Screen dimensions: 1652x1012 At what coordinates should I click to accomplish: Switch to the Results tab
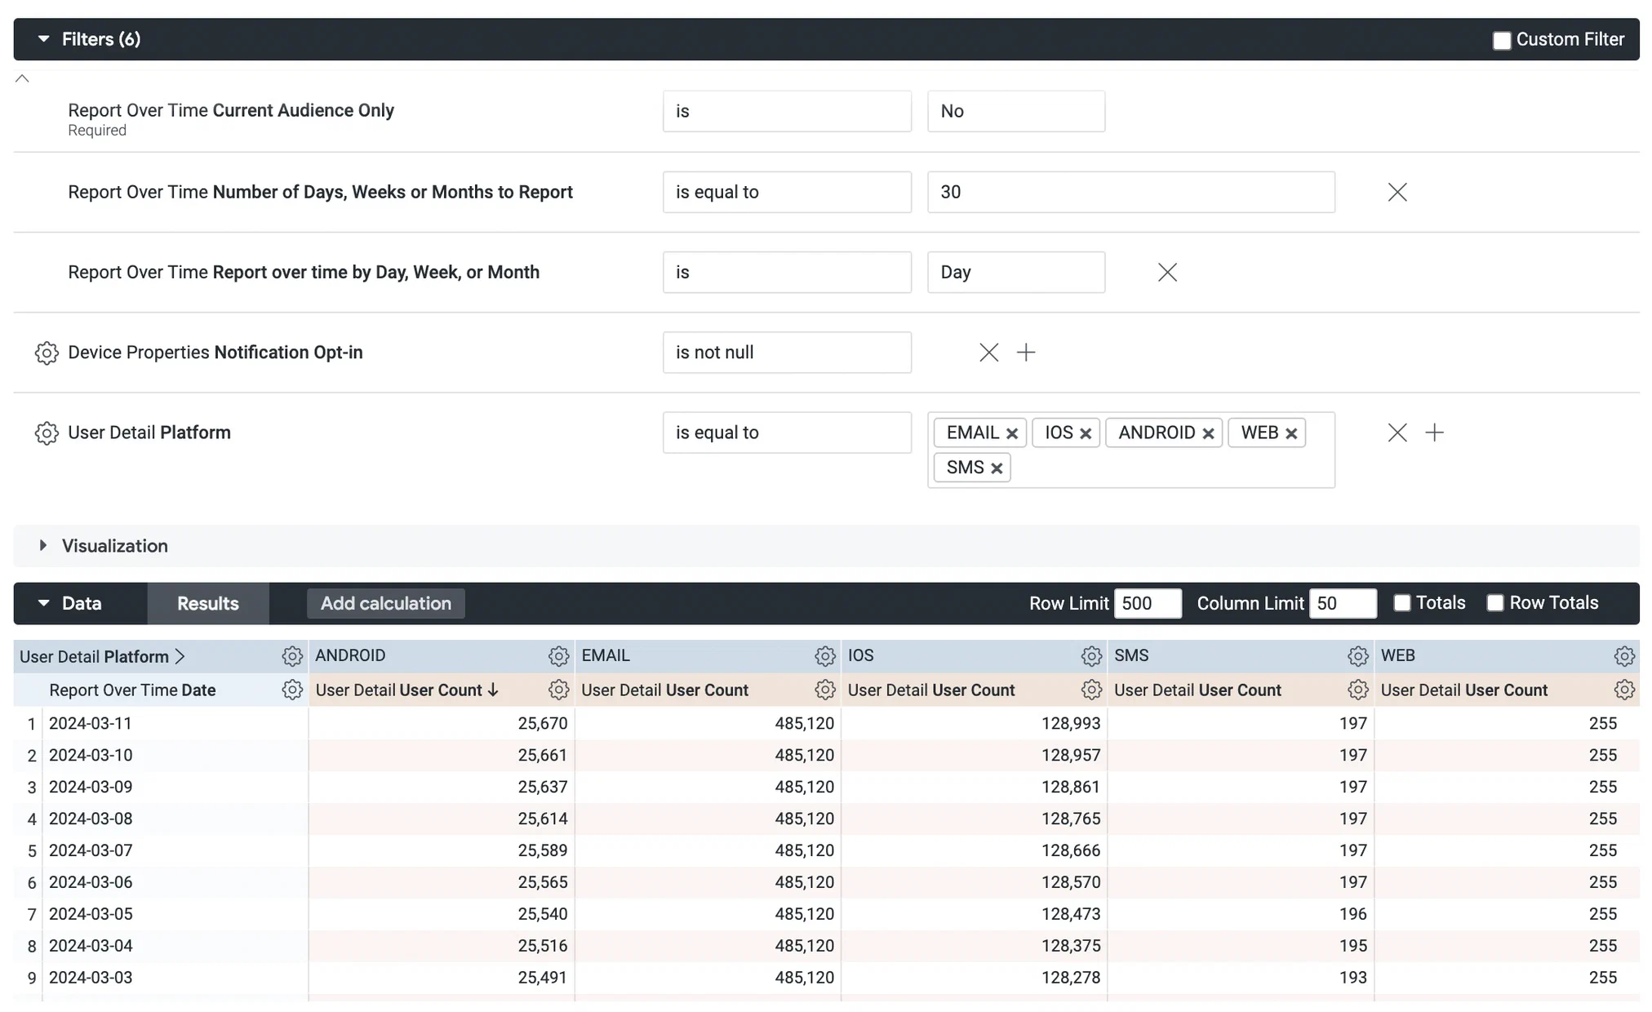(x=207, y=603)
